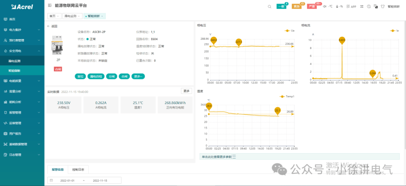The image size is (406, 186).
Task: Click the list icon after 单击此处查看更多参数
Action: pyautogui.click(x=233, y=157)
